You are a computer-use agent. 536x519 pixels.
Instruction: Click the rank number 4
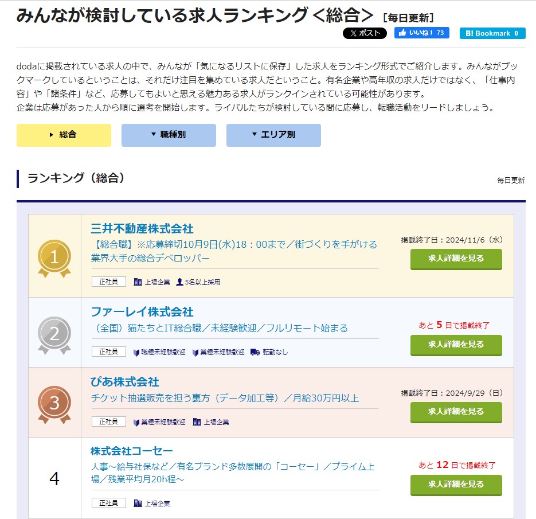point(54,479)
